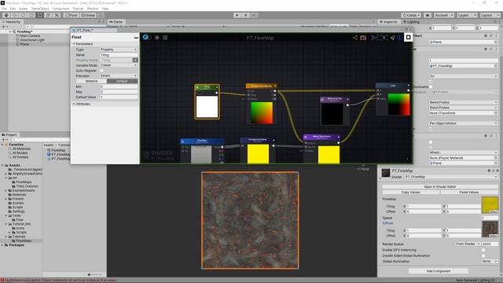Toggle Global handle rotation button
503x283 pixels.
click(88, 15)
